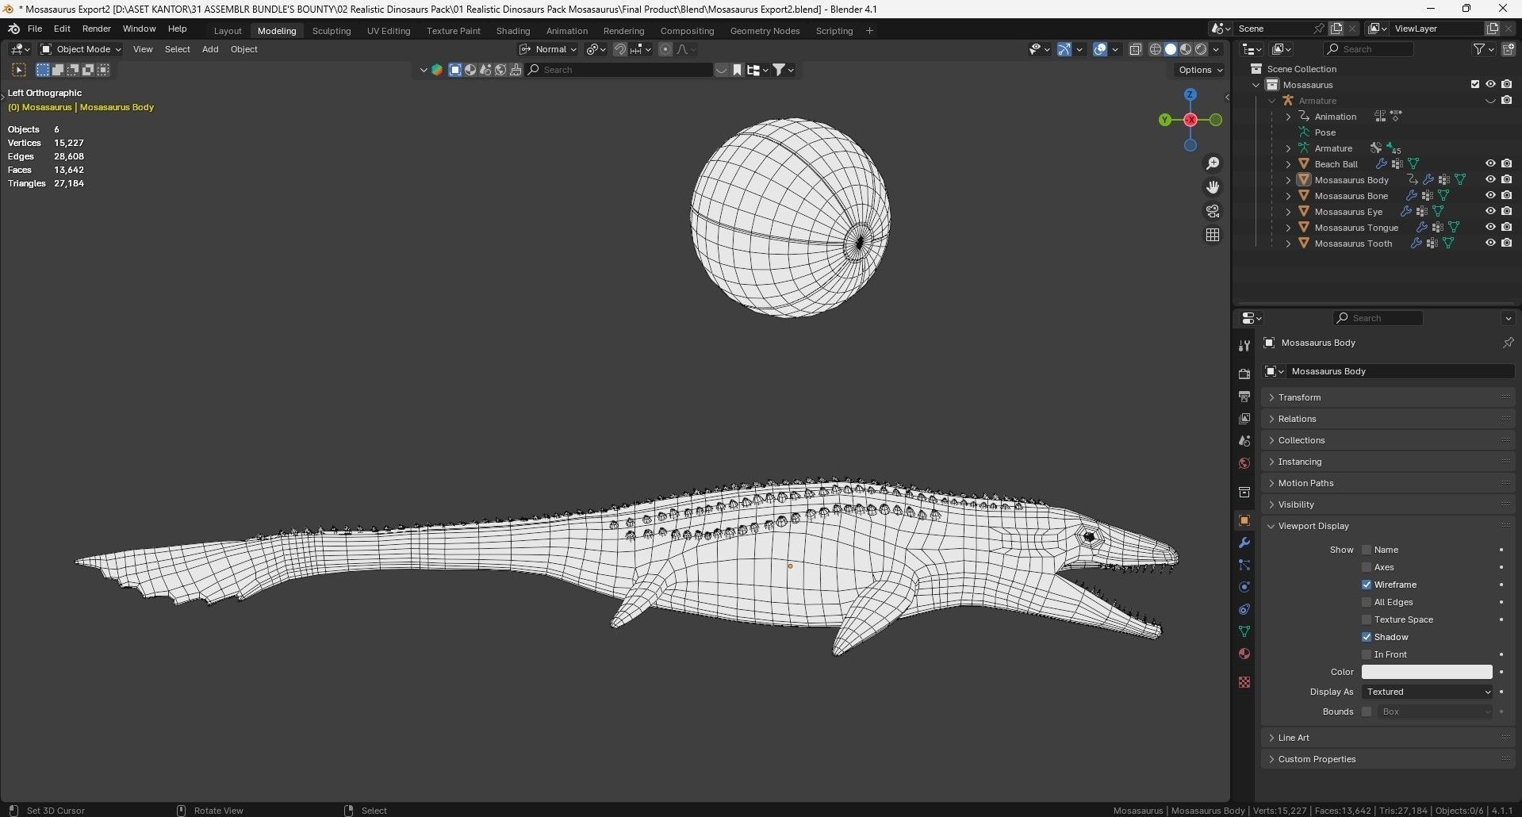1522x817 pixels.
Task: Expand the Motion Paths panel
Action: coord(1387,483)
